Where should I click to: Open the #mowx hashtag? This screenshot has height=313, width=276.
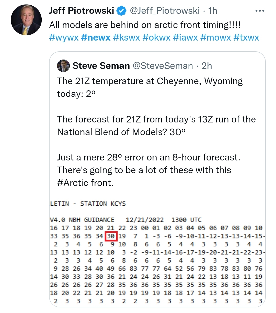tap(216, 37)
